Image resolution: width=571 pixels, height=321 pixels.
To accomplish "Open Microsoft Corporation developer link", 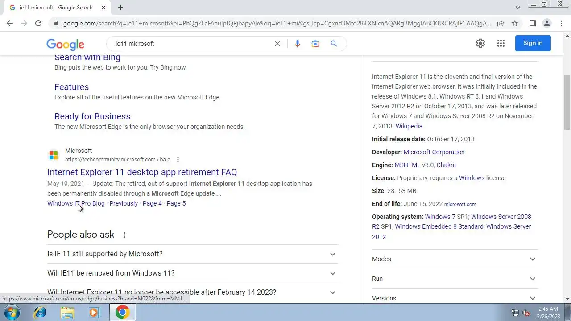I will 434,152.
